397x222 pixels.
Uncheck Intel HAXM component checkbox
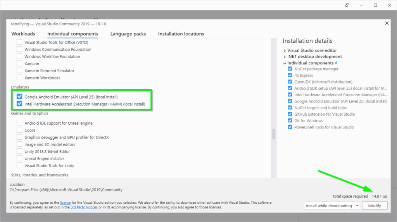point(19,104)
